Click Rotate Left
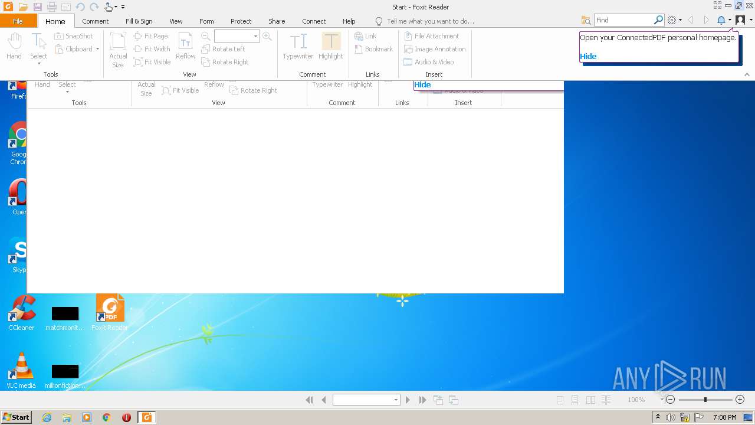This screenshot has height=425, width=755. point(223,49)
